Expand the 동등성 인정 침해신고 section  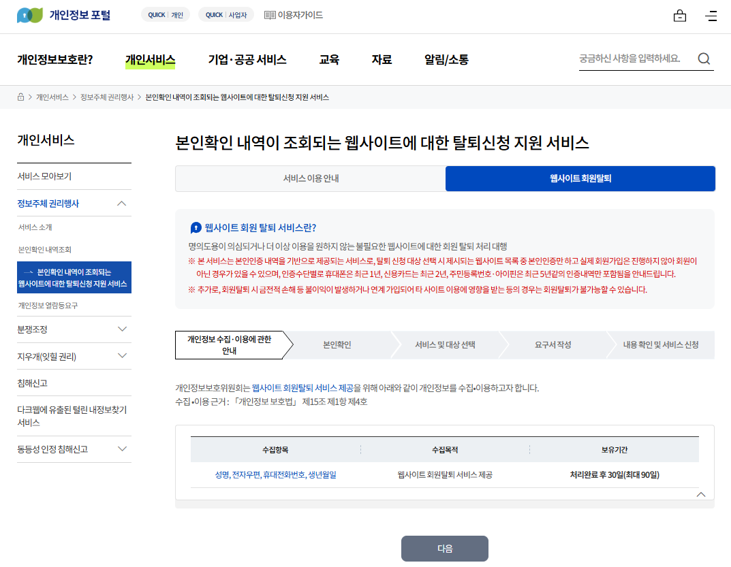click(122, 449)
